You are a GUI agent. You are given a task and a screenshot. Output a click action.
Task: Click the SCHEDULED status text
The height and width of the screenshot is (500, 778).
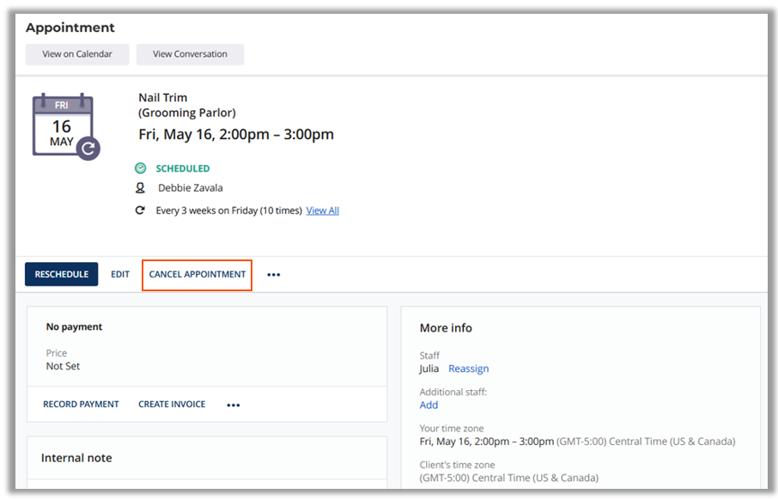point(183,168)
